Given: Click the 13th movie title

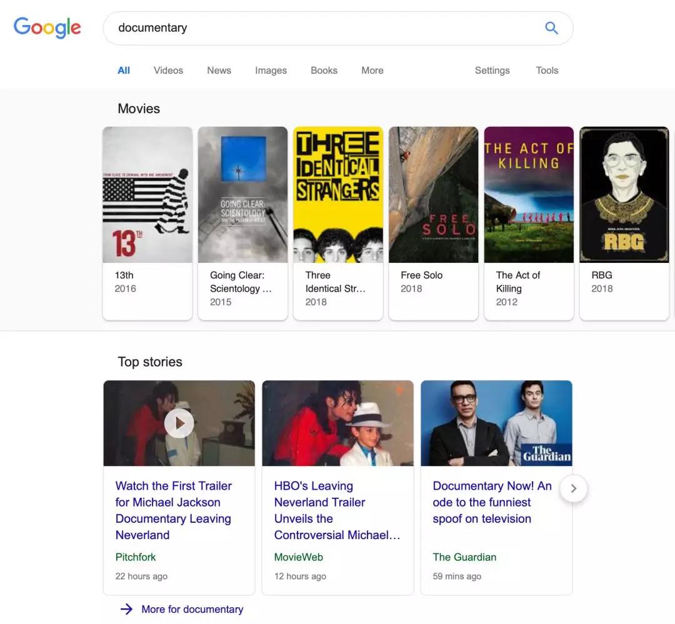Looking at the screenshot, I should coord(124,275).
